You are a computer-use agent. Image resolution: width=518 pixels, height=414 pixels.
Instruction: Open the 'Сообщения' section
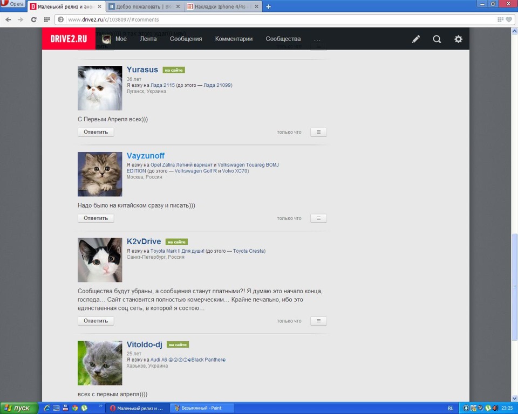[186, 39]
